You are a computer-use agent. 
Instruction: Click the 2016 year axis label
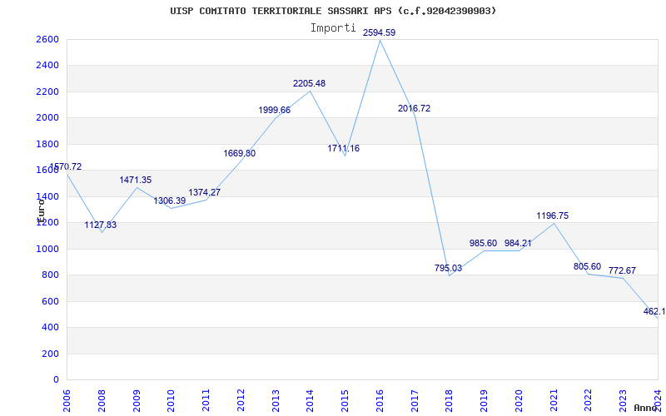coord(380,400)
